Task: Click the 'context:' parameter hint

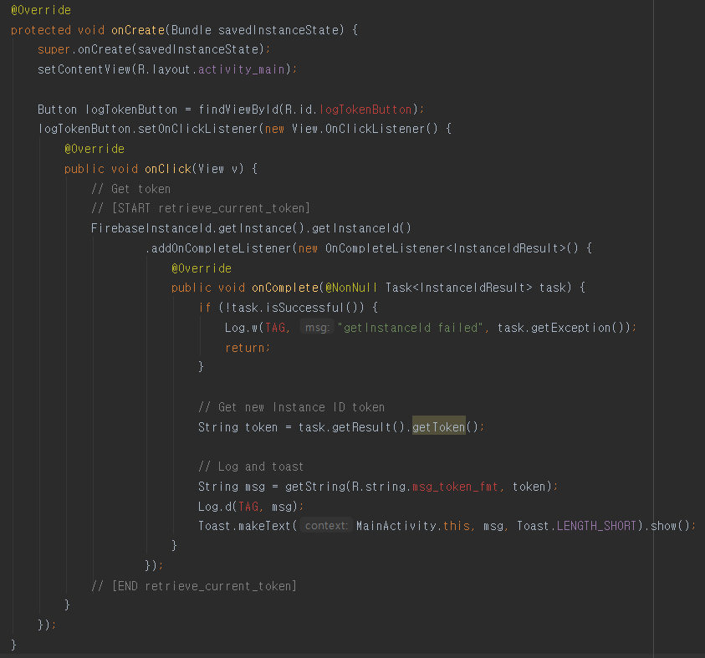Action: [x=326, y=526]
